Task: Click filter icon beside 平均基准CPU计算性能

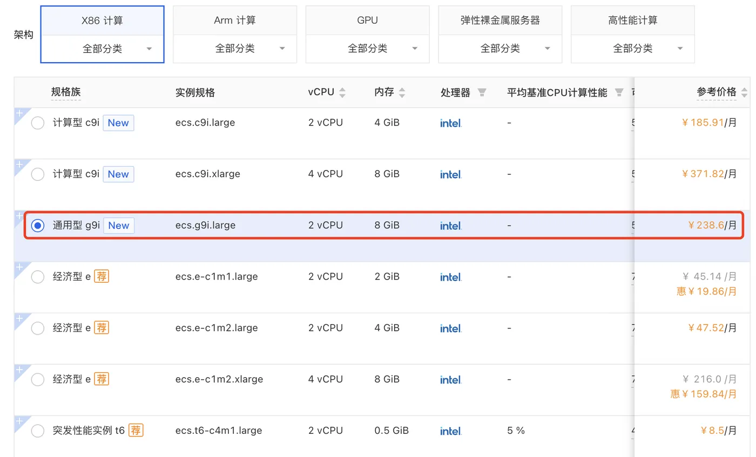Action: coord(619,93)
